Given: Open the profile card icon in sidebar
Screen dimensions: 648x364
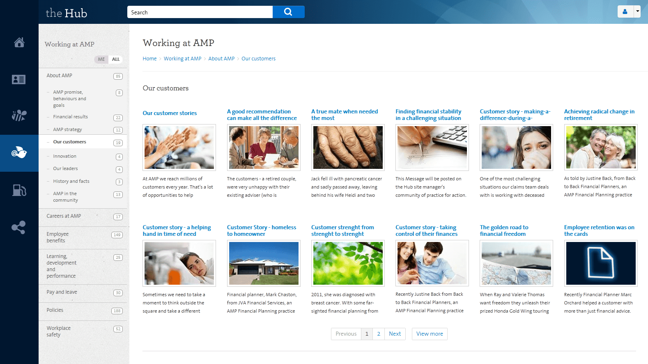Looking at the screenshot, I should [x=19, y=79].
